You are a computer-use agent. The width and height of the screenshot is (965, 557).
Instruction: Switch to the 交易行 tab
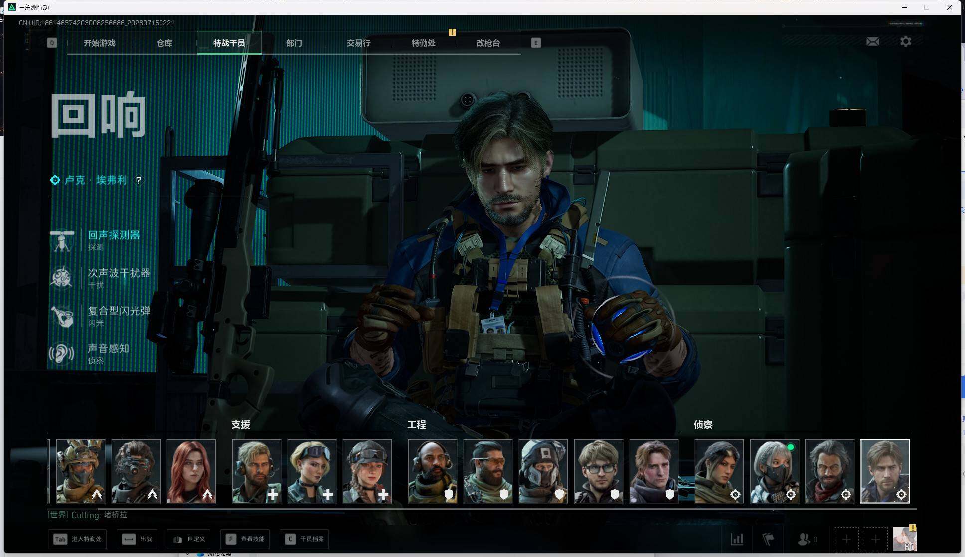[x=359, y=43]
